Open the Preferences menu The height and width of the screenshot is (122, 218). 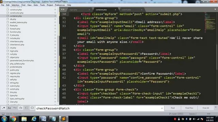(x=60, y=5)
